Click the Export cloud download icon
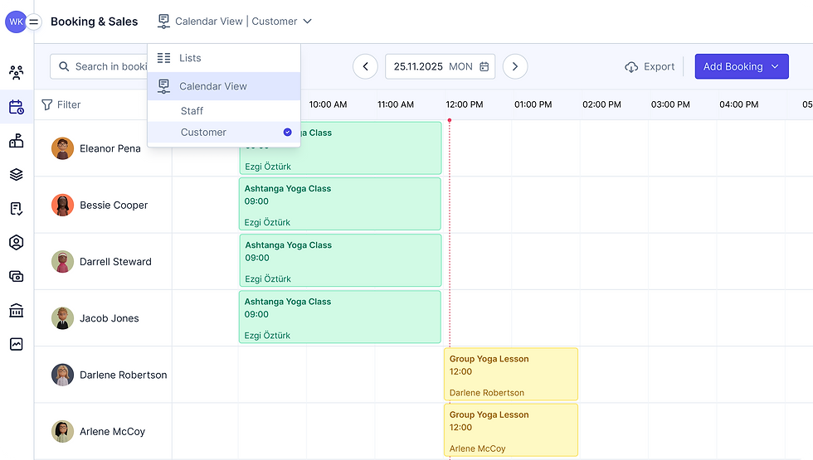Image resolution: width=813 pixels, height=460 pixels. (631, 67)
